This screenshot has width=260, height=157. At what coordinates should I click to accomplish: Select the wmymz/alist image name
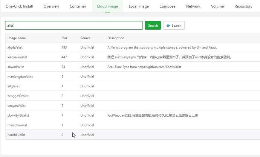(17, 106)
